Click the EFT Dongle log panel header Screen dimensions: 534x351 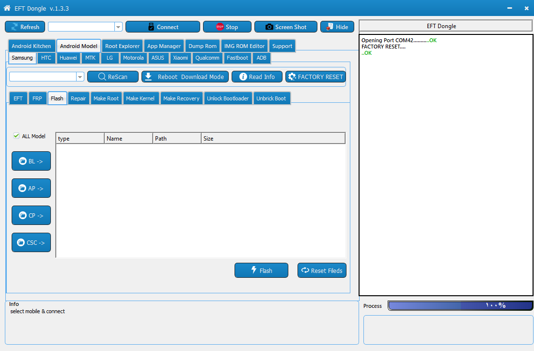(445, 26)
